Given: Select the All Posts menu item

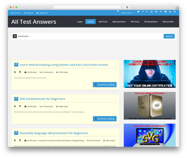Looking at the screenshot, I should [135, 22].
